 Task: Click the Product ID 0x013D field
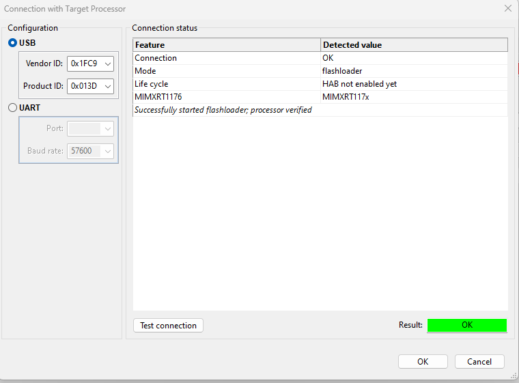[85, 86]
